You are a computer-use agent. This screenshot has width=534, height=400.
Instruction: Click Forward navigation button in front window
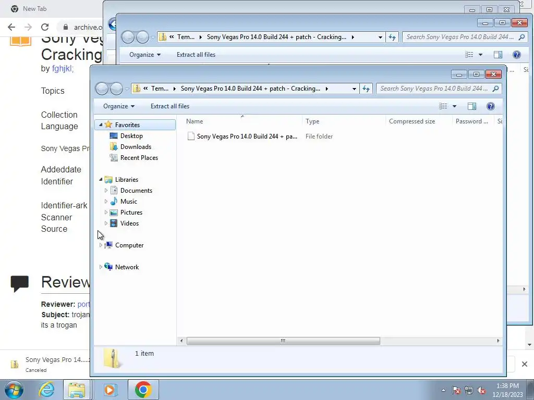[x=116, y=89]
